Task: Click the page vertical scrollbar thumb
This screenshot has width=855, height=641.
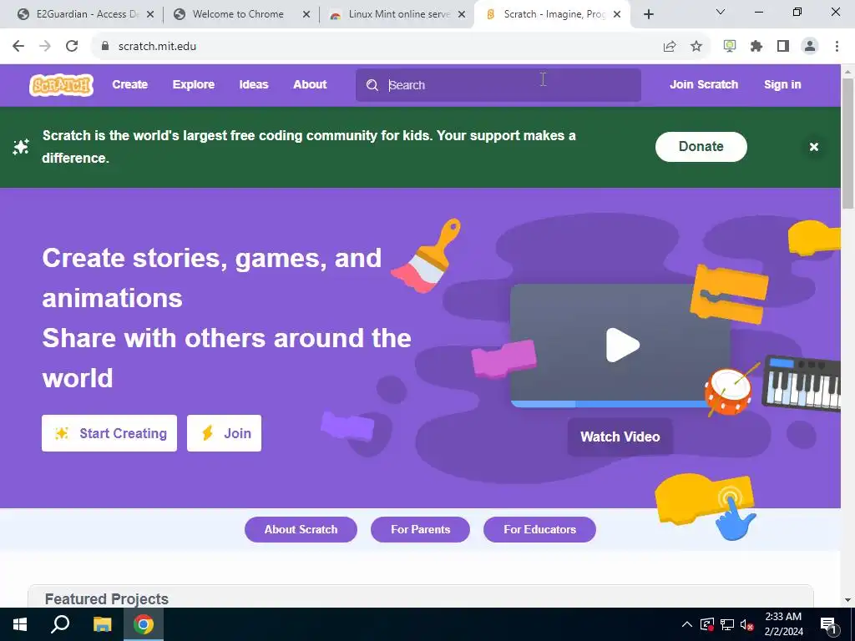Action: 848,144
